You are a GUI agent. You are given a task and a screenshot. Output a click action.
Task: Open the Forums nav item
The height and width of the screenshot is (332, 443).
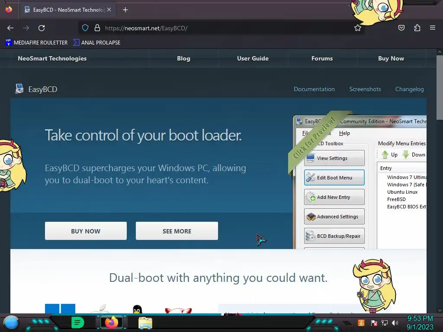tap(322, 58)
